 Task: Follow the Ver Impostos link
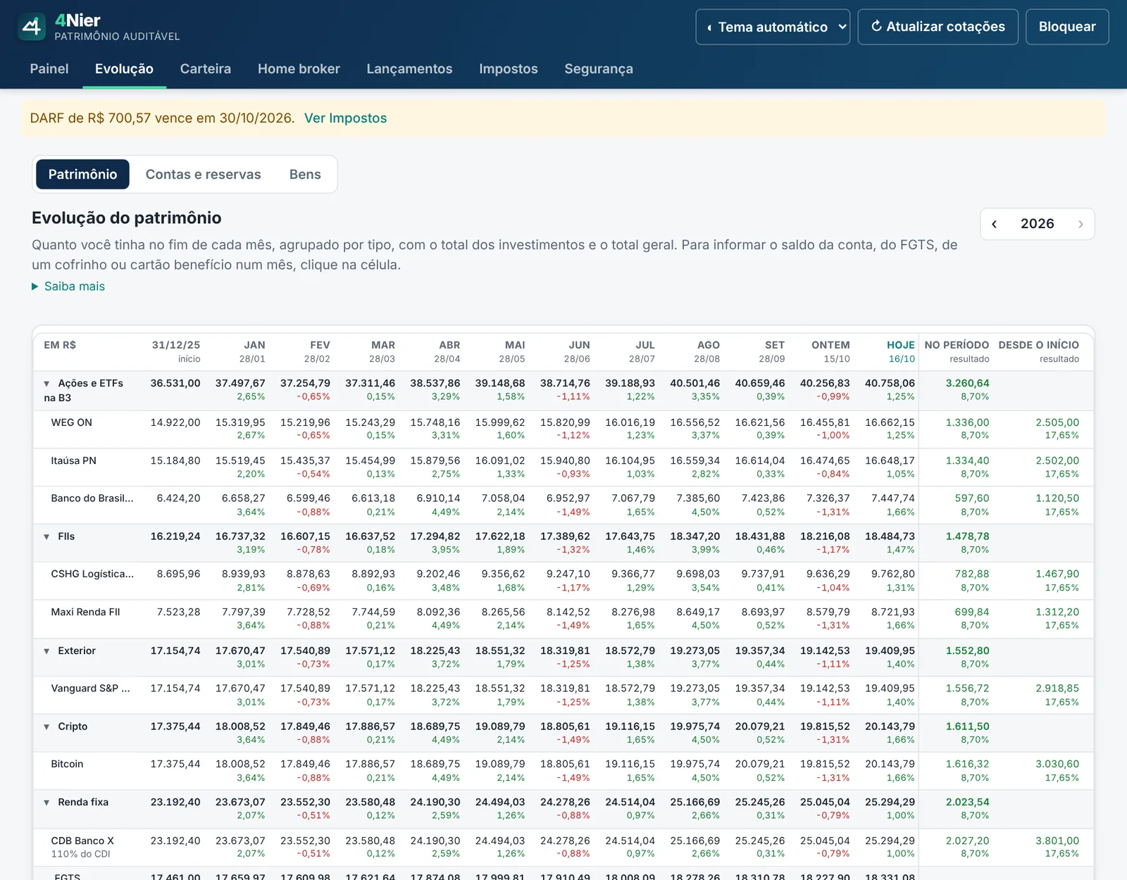point(345,118)
